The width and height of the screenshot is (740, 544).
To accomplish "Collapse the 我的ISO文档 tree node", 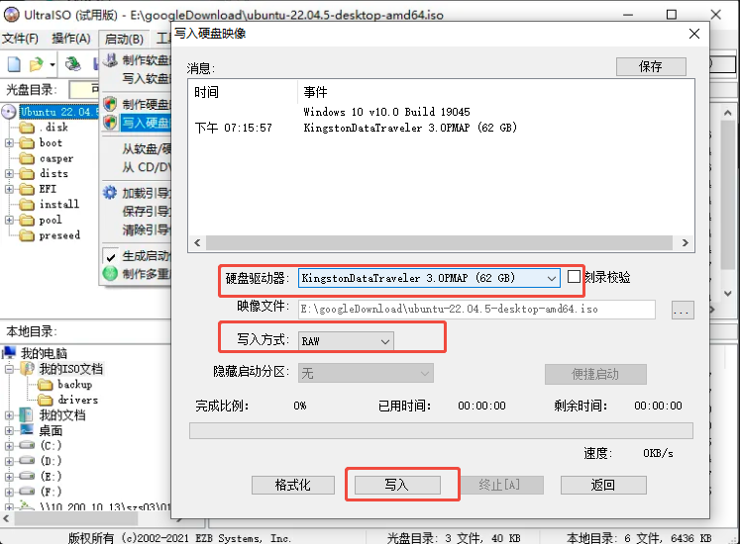I will [9, 369].
